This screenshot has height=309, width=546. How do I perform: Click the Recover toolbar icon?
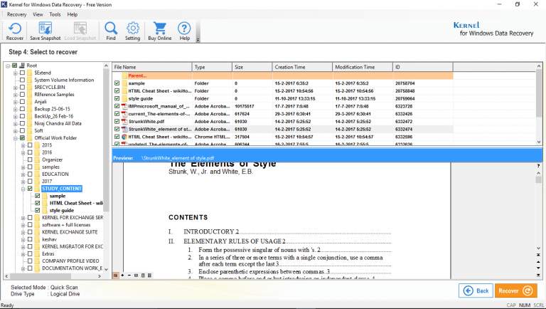point(15,28)
